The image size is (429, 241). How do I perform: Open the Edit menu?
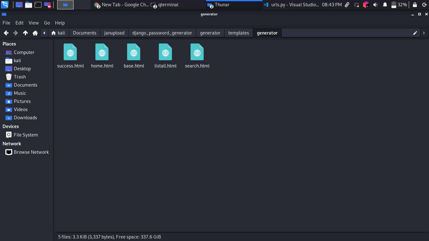(19, 23)
